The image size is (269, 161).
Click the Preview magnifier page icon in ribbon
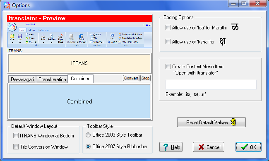coord(51,36)
